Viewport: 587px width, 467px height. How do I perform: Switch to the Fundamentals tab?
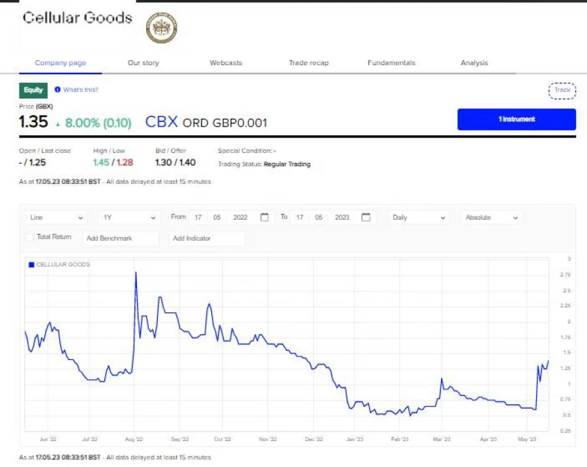point(391,63)
